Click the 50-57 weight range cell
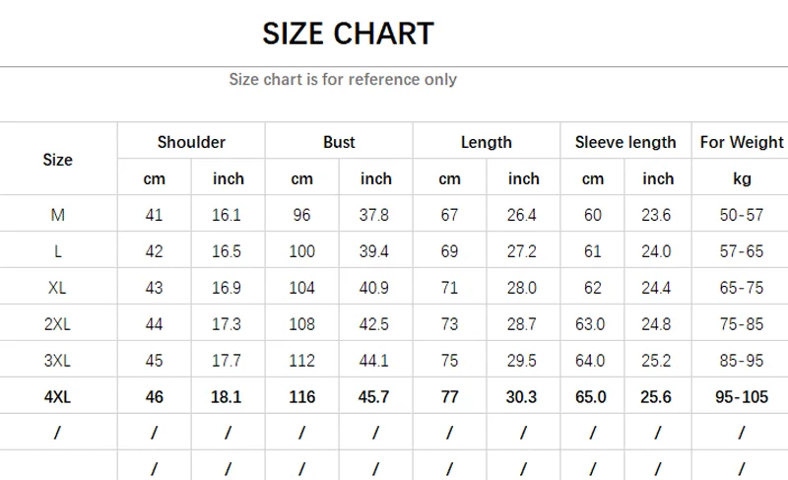788x480 pixels. (x=741, y=215)
